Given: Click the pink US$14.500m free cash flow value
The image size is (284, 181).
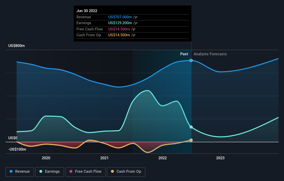Looking at the screenshot, I should coord(119,29).
